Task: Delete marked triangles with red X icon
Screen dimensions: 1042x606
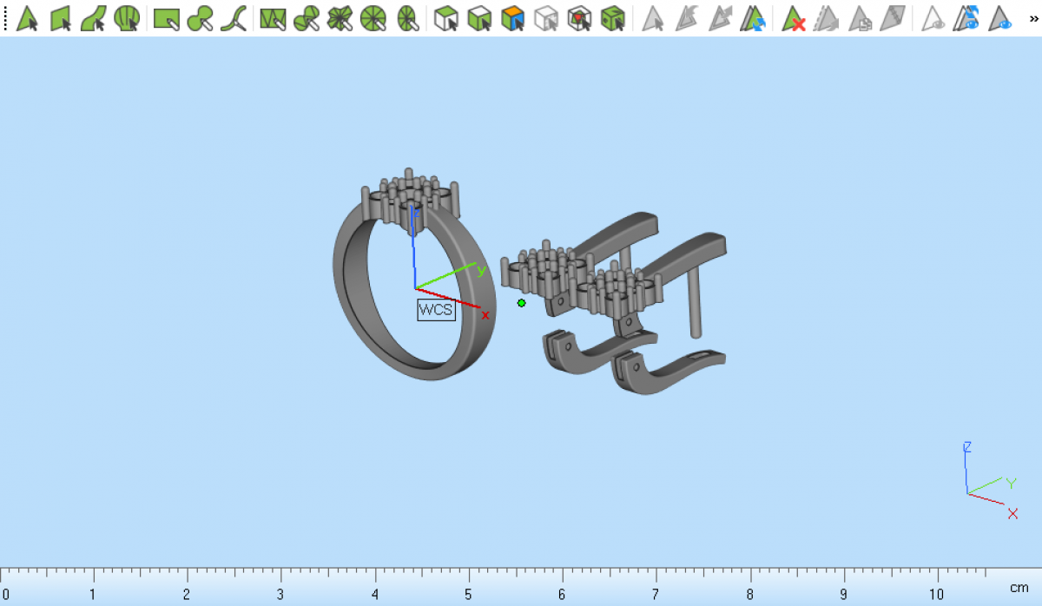Action: coord(793,18)
